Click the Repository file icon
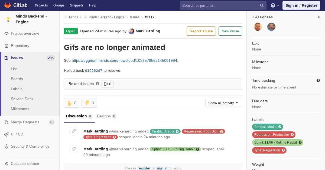This screenshot has width=325, height=170. [6, 46]
